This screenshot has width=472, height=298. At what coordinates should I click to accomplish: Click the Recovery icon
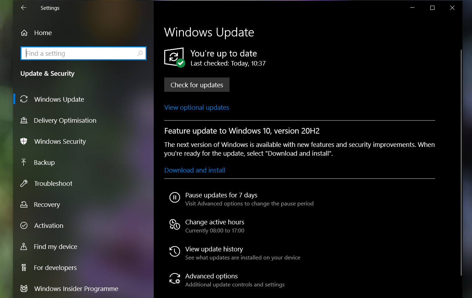(x=24, y=204)
